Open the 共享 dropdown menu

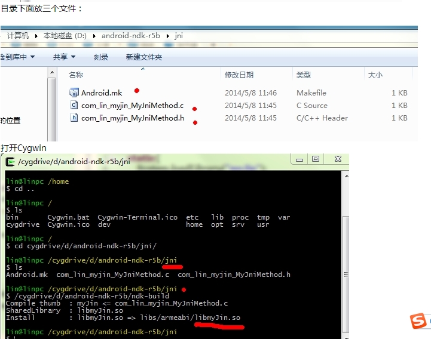point(64,57)
